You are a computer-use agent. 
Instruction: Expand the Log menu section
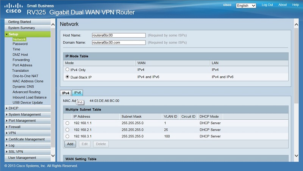tap(28, 145)
